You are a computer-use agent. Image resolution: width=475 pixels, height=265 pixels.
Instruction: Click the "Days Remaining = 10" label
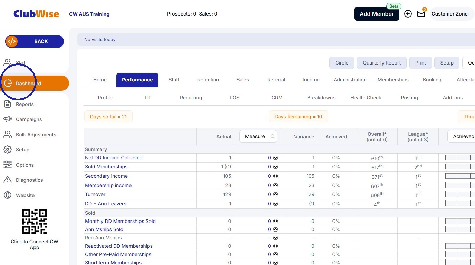click(x=298, y=117)
